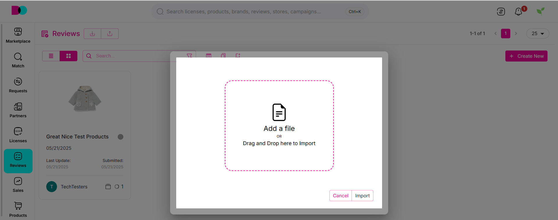Click the app logo in top-left
Screen dimensions: 558x220
[x=19, y=10]
